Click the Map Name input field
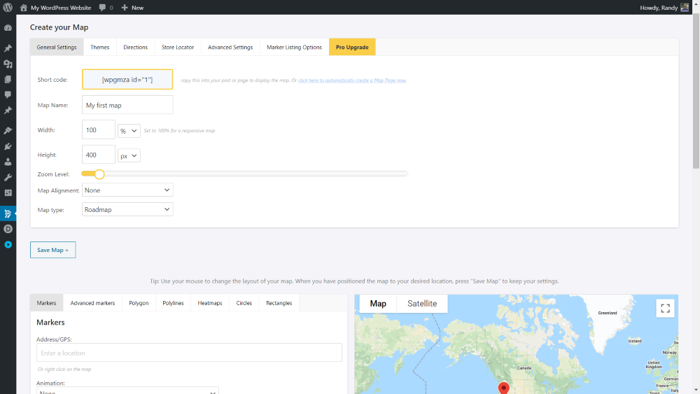The height and width of the screenshot is (394, 700). [127, 105]
